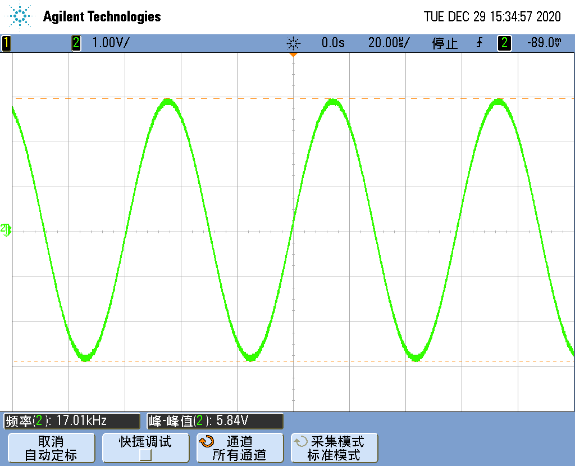This screenshot has width=575, height=466.
Task: Select the channel 1 indicator box
Action: [x=6, y=43]
